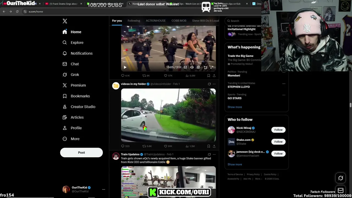Follow jameson

(278, 154)
